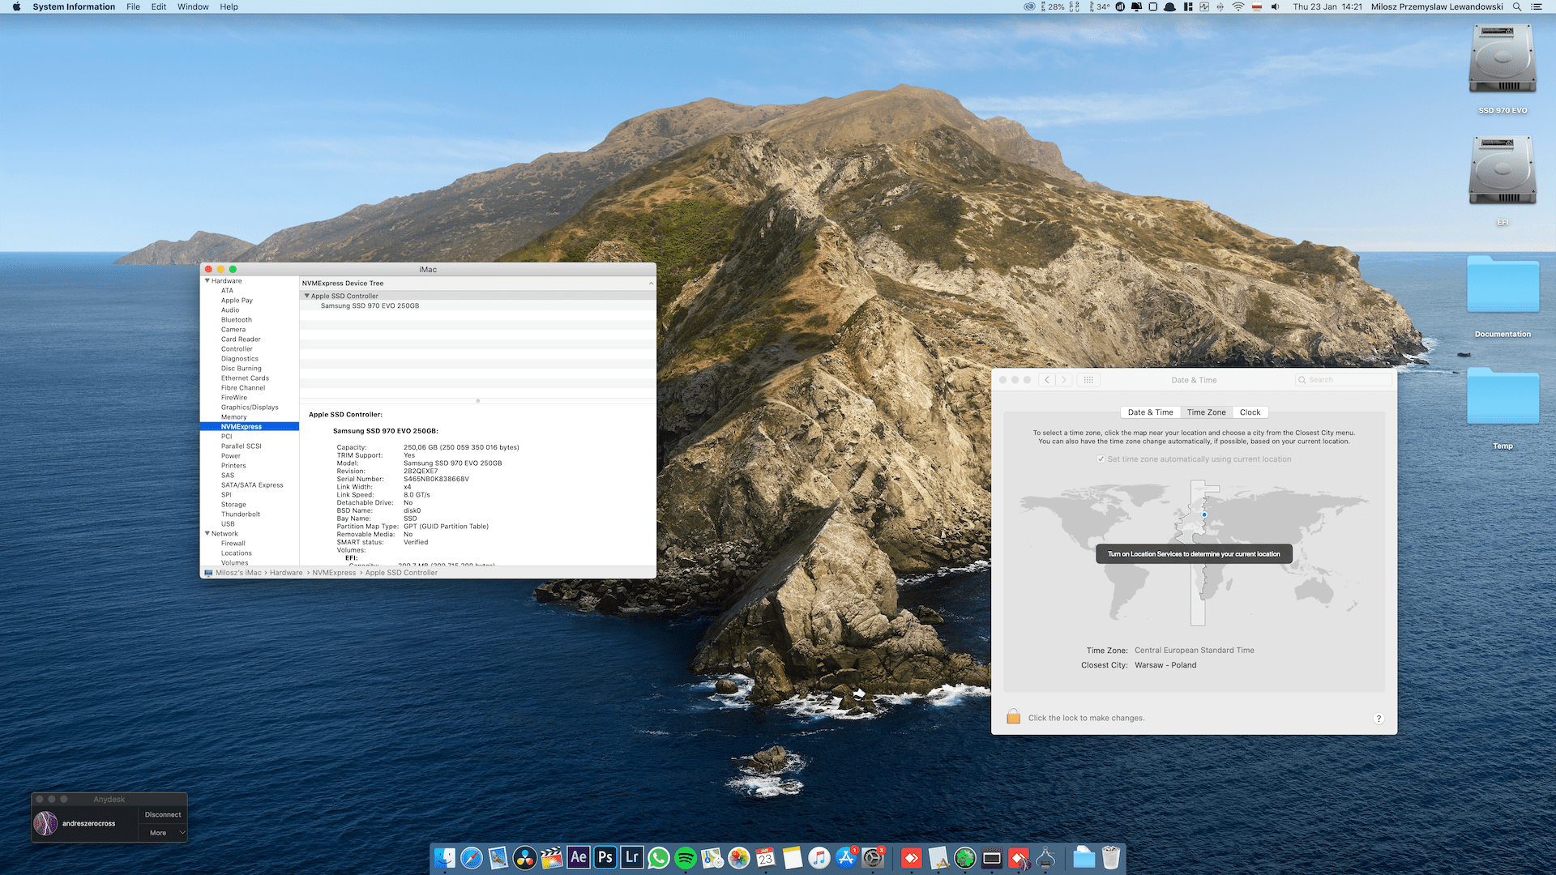
Task: Open Lightroom from the Dock
Action: click(x=631, y=857)
